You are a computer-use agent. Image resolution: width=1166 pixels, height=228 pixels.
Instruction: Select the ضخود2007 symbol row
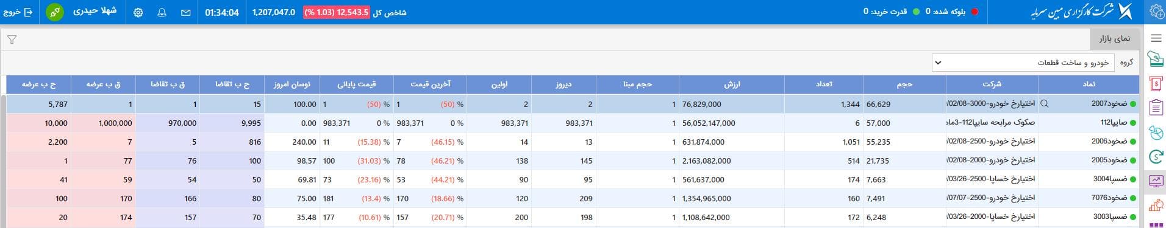(573, 104)
